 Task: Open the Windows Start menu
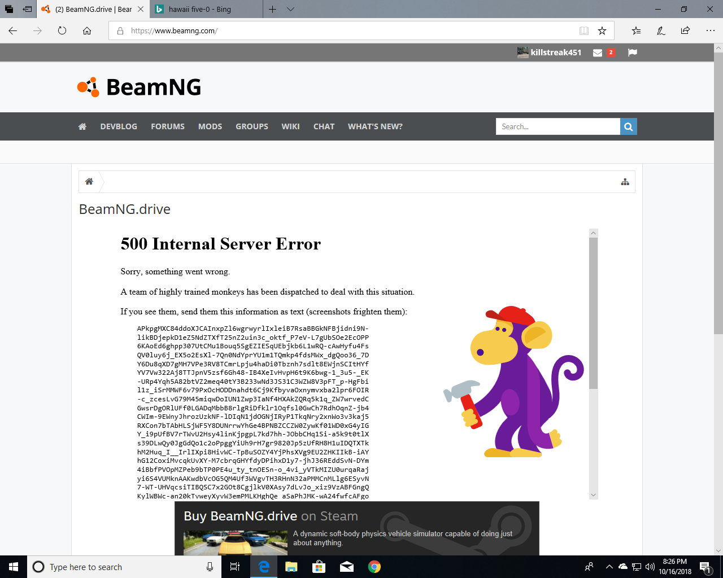pos(14,567)
